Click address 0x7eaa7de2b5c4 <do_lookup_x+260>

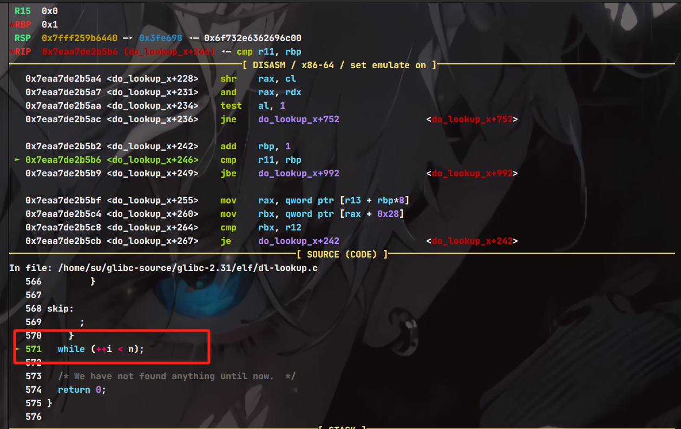112,214
